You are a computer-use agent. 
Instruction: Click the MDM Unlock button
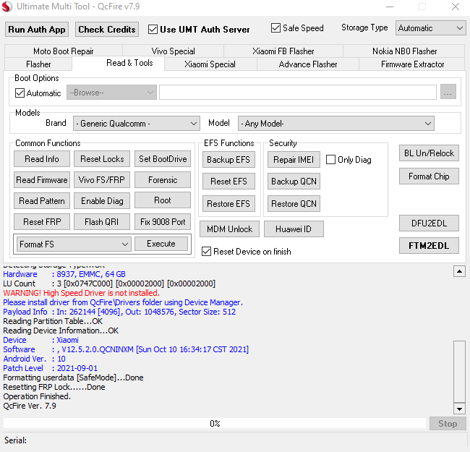point(230,229)
